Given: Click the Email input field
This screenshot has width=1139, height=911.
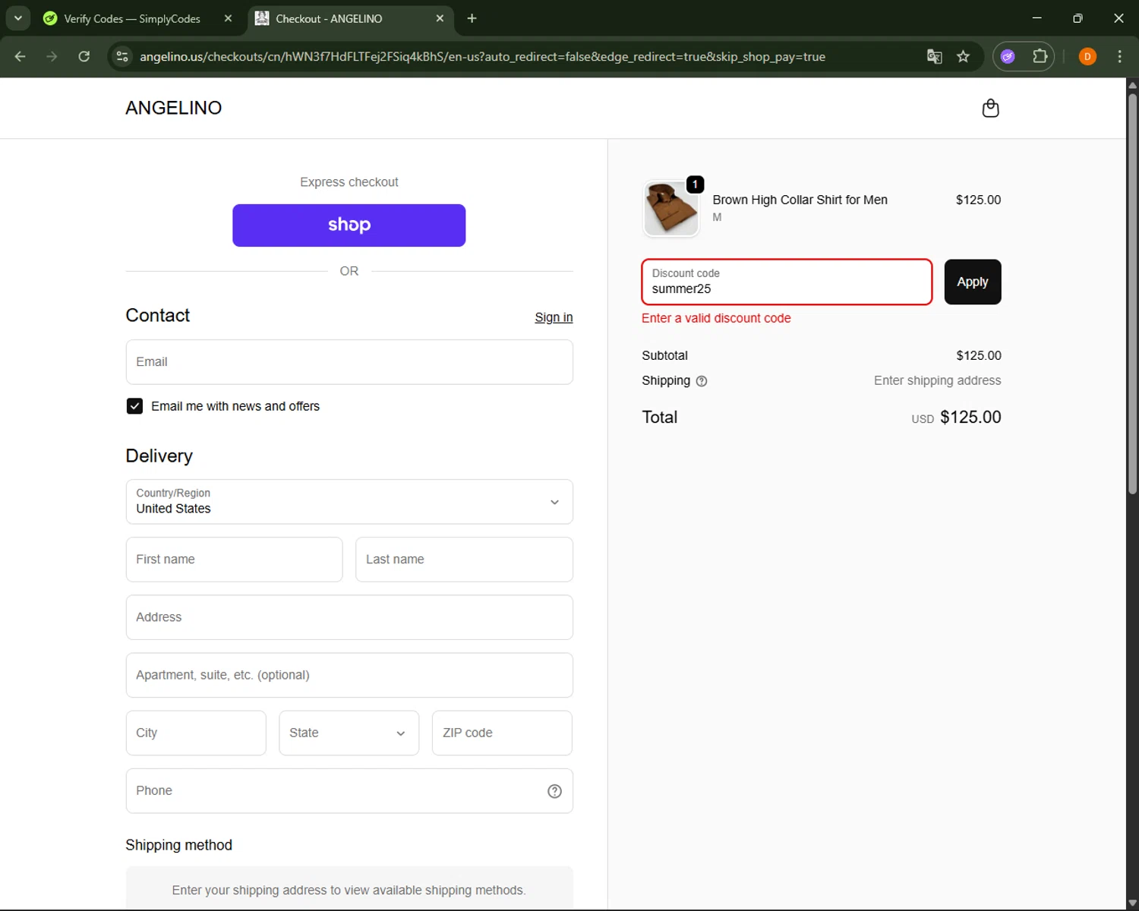Looking at the screenshot, I should (x=349, y=362).
